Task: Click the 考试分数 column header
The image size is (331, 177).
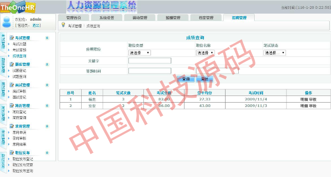Action: (x=164, y=93)
